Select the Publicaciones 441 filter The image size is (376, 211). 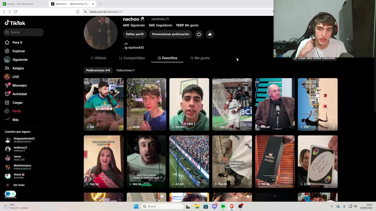[x=98, y=70]
